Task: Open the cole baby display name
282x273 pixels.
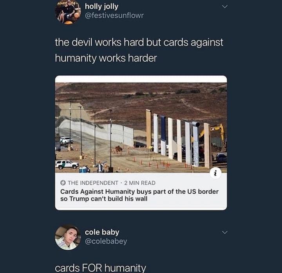Action: [102, 232]
